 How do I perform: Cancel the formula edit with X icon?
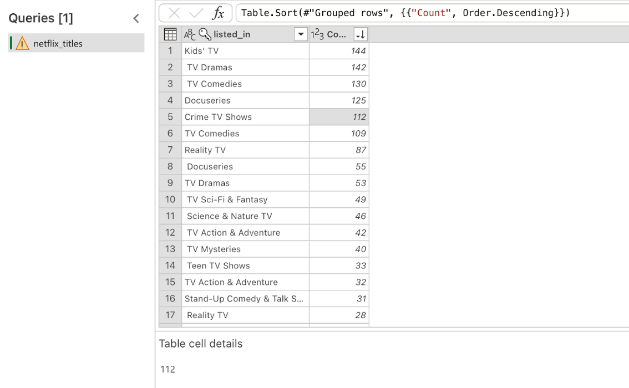click(174, 13)
